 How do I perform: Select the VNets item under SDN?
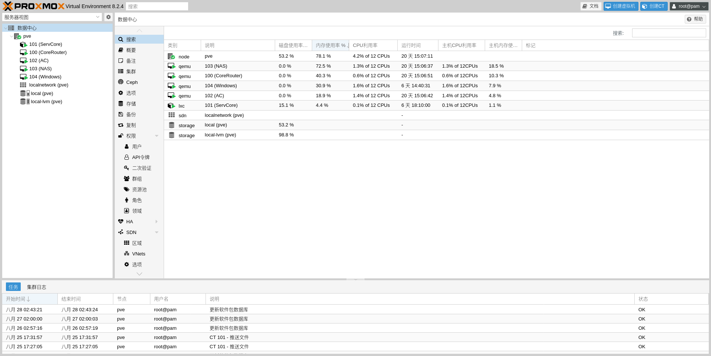[x=138, y=254]
